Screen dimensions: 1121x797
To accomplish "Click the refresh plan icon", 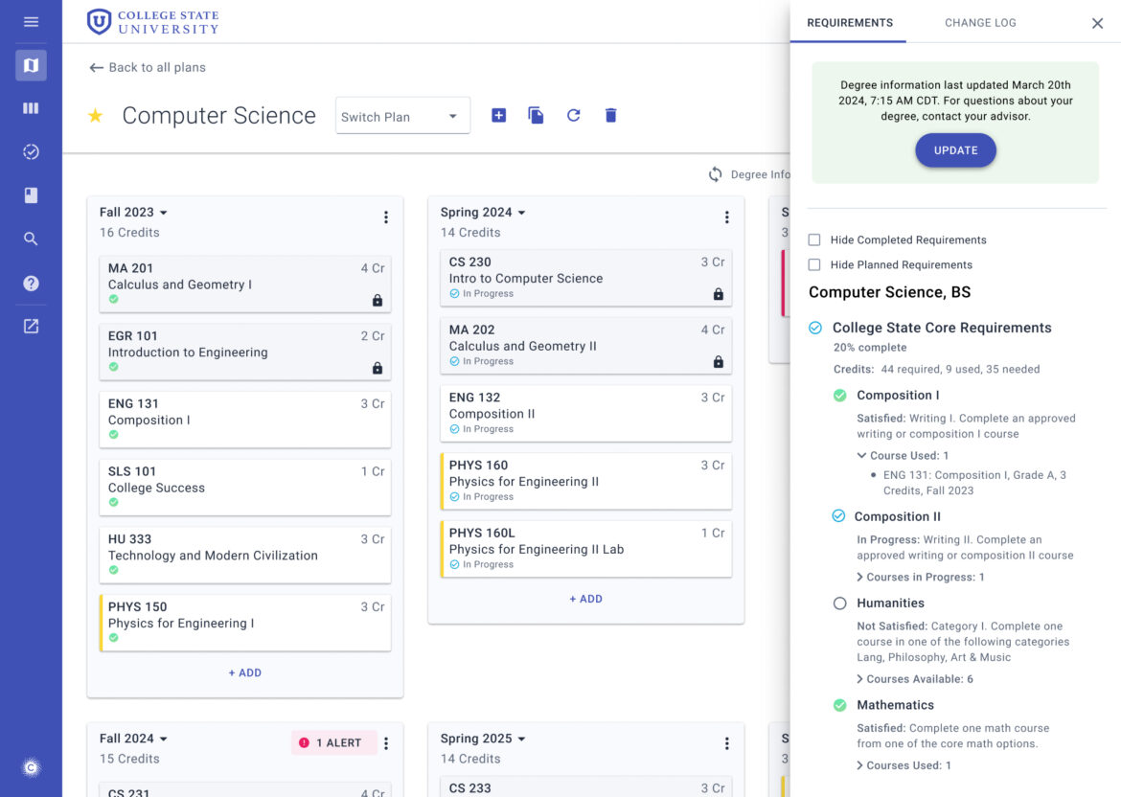I will coord(573,115).
